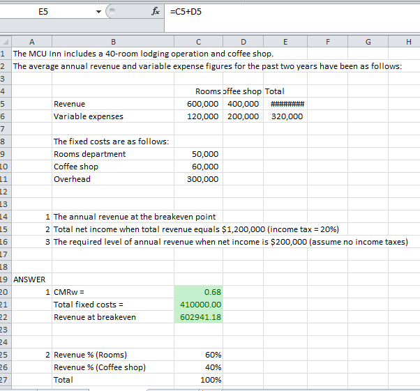Viewport: 420px width, 391px height.
Task: Click the 'Total' heading cell in row 4
Action: 285,91
